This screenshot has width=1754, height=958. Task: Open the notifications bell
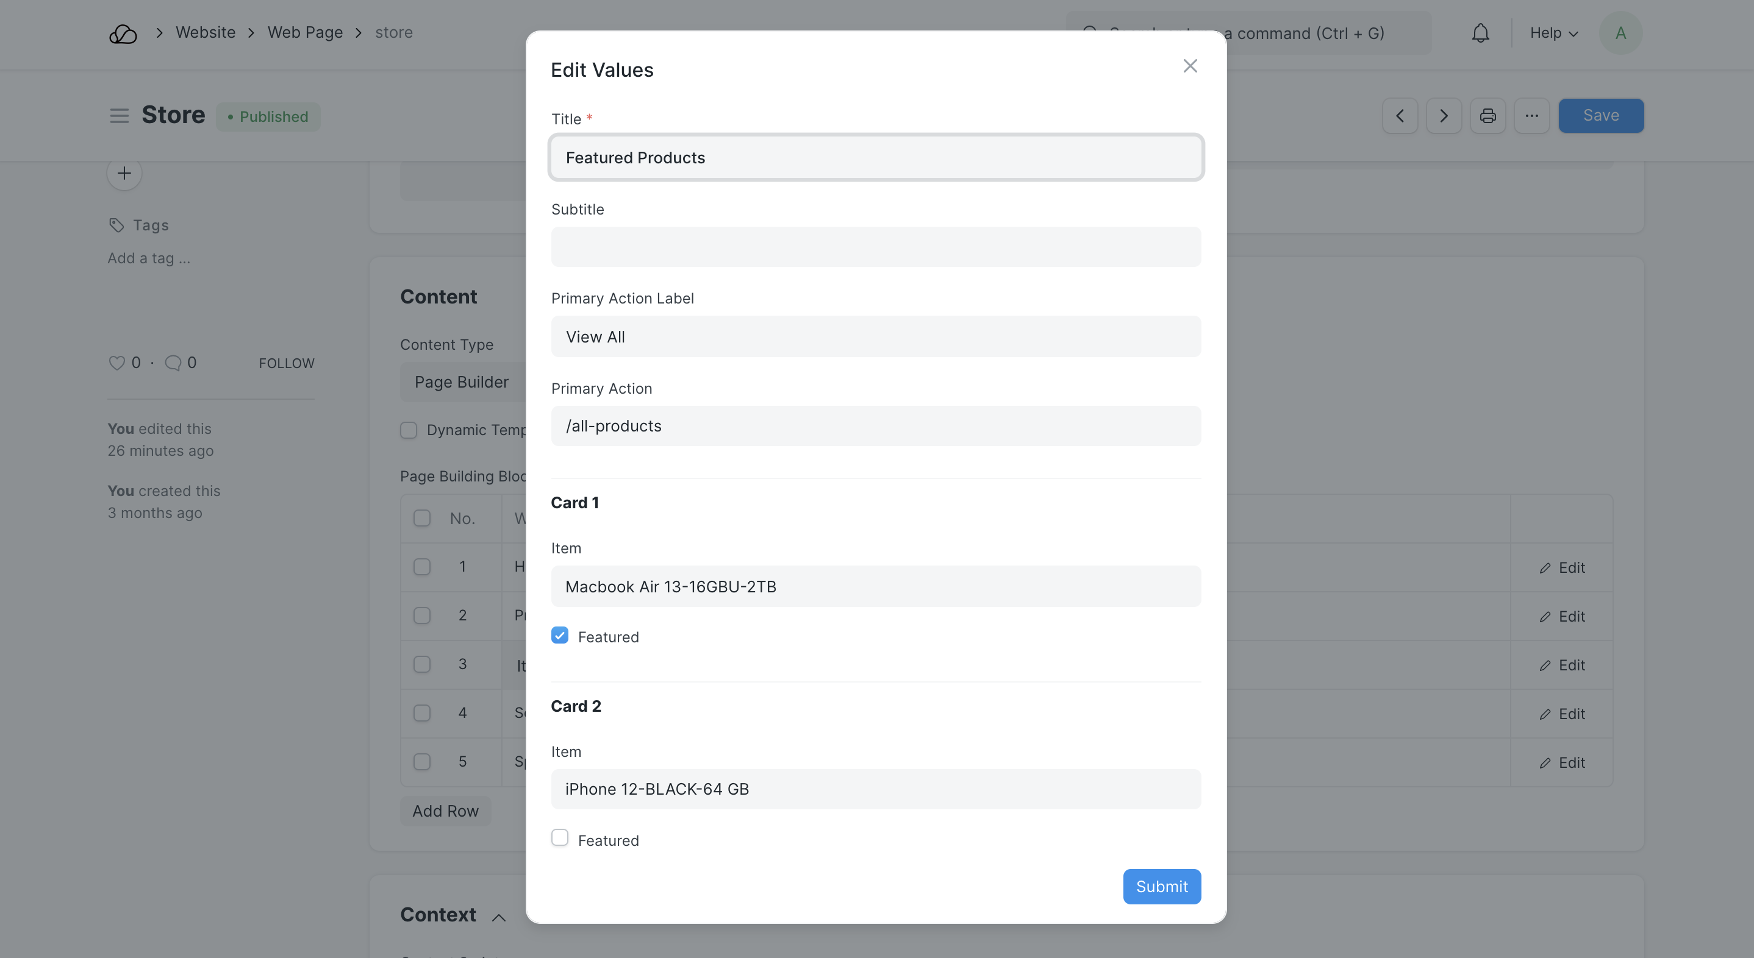pyautogui.click(x=1480, y=34)
